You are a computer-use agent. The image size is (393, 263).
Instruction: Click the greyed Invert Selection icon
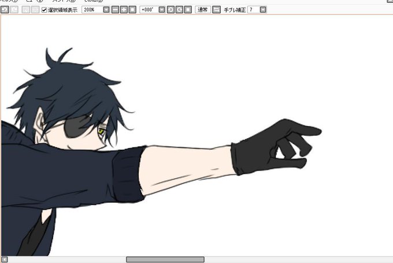pos(35,10)
